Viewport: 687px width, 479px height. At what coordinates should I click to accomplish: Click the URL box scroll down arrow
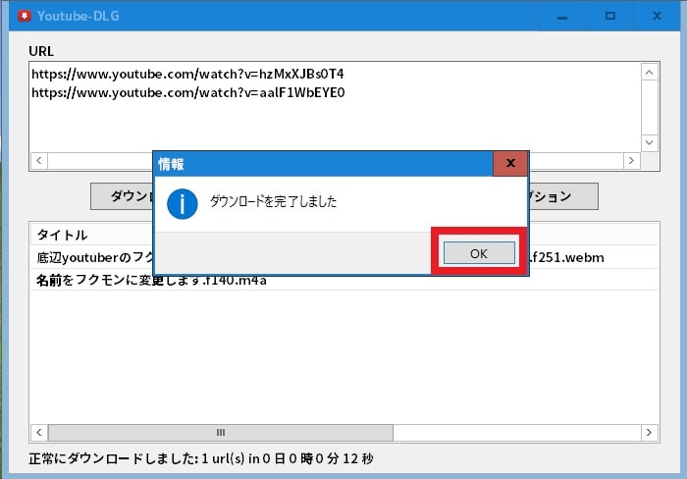pyautogui.click(x=650, y=143)
